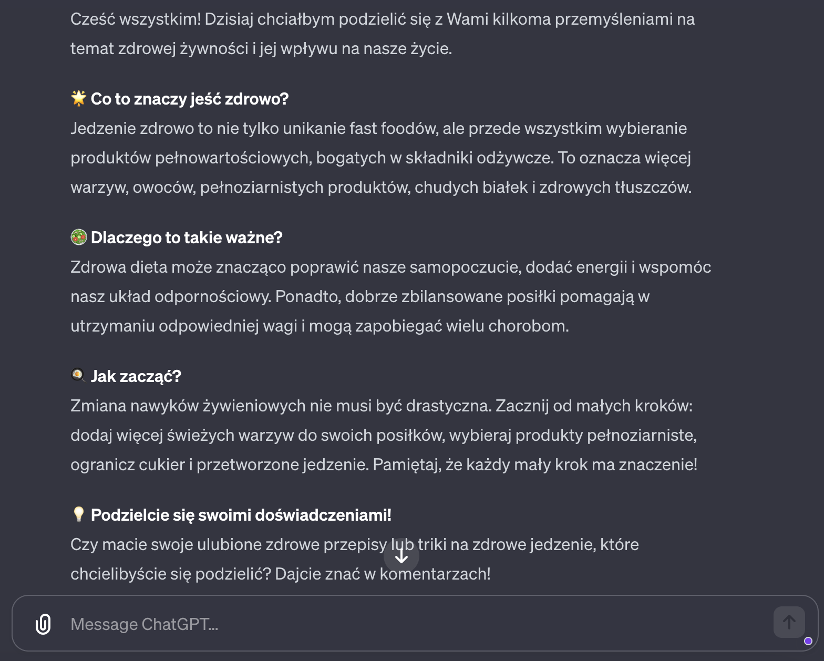This screenshot has height=661, width=824.
Task: Click the salad emoji beside 'Dlaczego to takie ważne?'
Action: pyautogui.click(x=79, y=237)
